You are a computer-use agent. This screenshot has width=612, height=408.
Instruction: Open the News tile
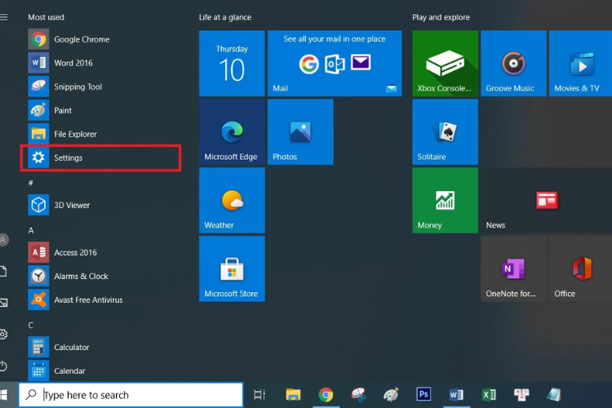[547, 200]
